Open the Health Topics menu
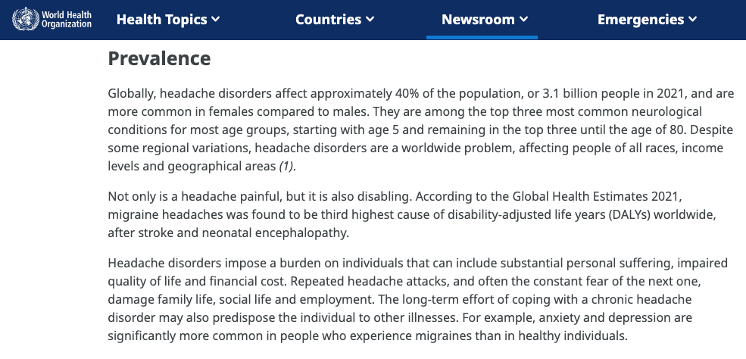This screenshot has height=359, width=746. click(x=161, y=20)
